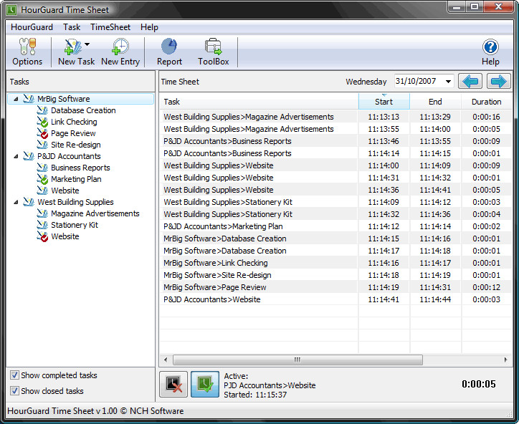
Task: Select MrBig Software>Link Checking time sheet row
Action: [335, 263]
